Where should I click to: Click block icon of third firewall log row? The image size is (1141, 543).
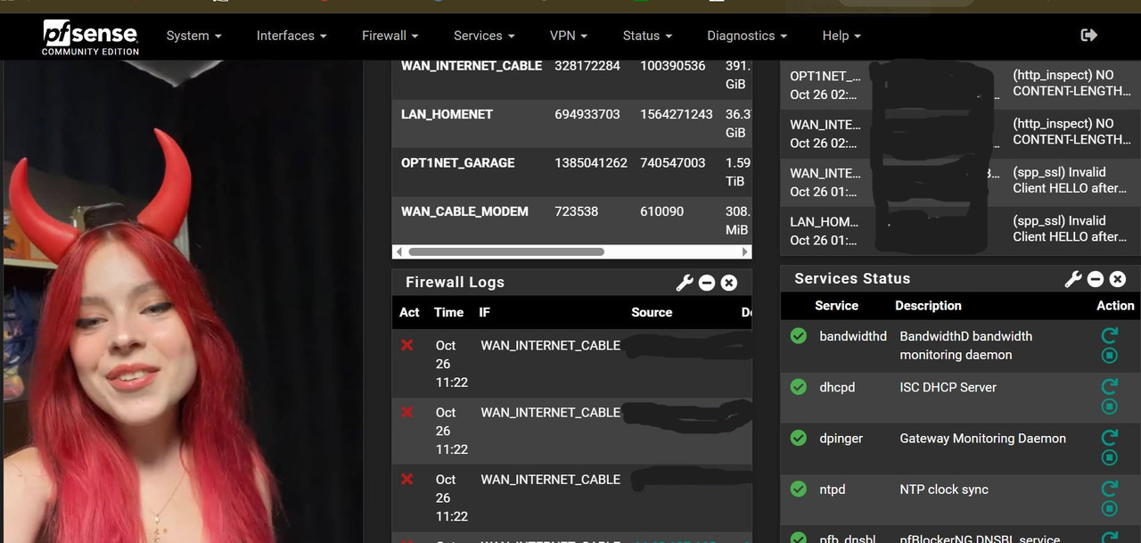407,479
